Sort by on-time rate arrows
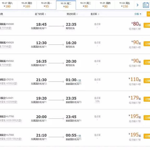 click(99, 14)
